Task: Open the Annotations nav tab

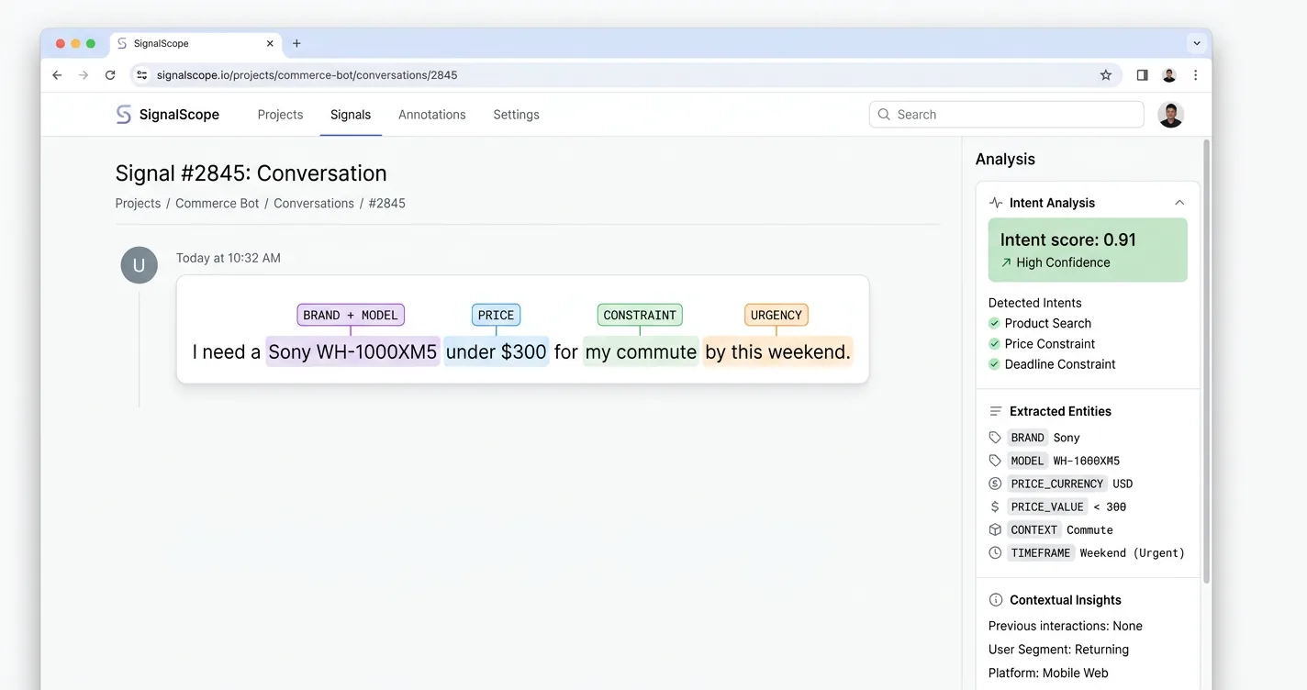Action: [x=432, y=115]
